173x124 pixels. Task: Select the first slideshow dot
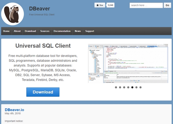click(x=116, y=87)
